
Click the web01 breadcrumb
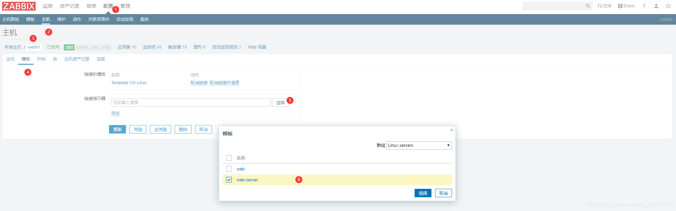coord(34,47)
